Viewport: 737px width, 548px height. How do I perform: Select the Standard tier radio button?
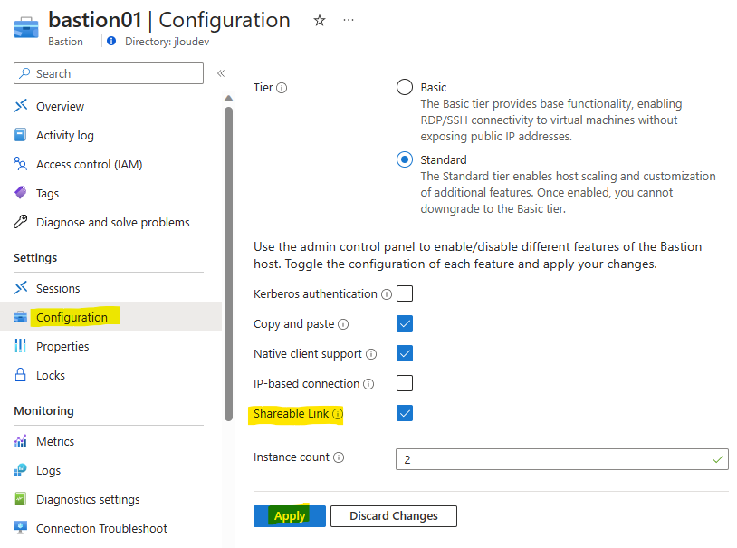[x=404, y=159]
